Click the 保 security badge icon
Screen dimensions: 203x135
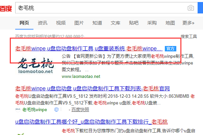[x=56, y=110]
